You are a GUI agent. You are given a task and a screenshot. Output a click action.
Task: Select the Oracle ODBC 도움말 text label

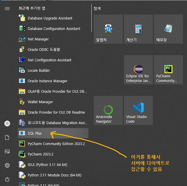44,49
